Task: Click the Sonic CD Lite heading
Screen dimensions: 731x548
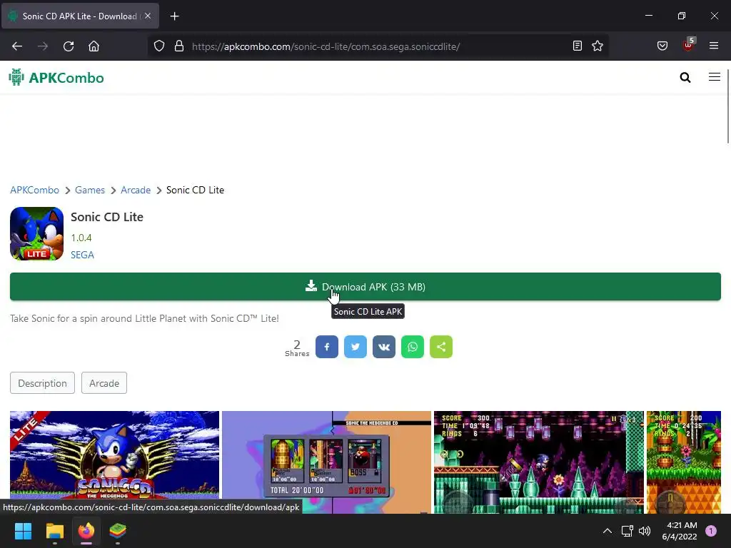Action: pos(107,217)
